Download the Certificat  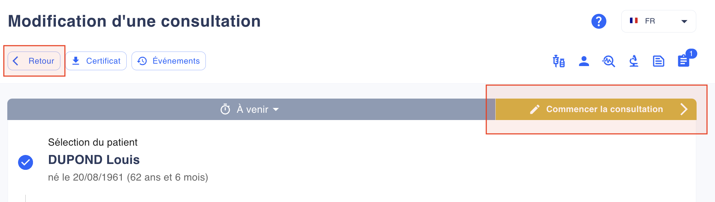click(96, 61)
